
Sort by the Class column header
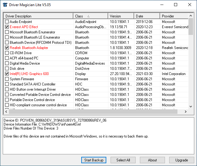click(90, 16)
